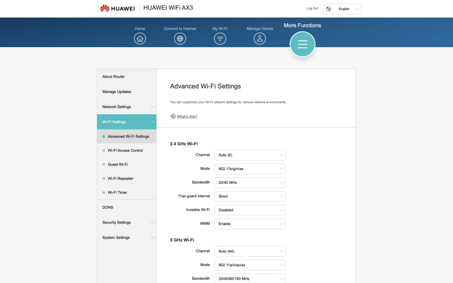The height and width of the screenshot is (283, 453).
Task: Expand System Settings section
Action: [x=127, y=237]
